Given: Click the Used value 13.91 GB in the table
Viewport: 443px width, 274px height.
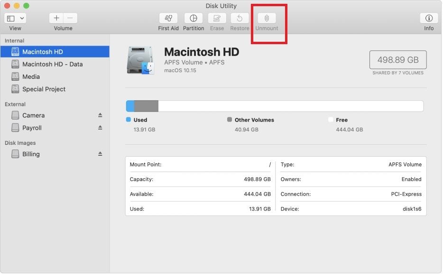Looking at the screenshot, I should tap(260, 209).
